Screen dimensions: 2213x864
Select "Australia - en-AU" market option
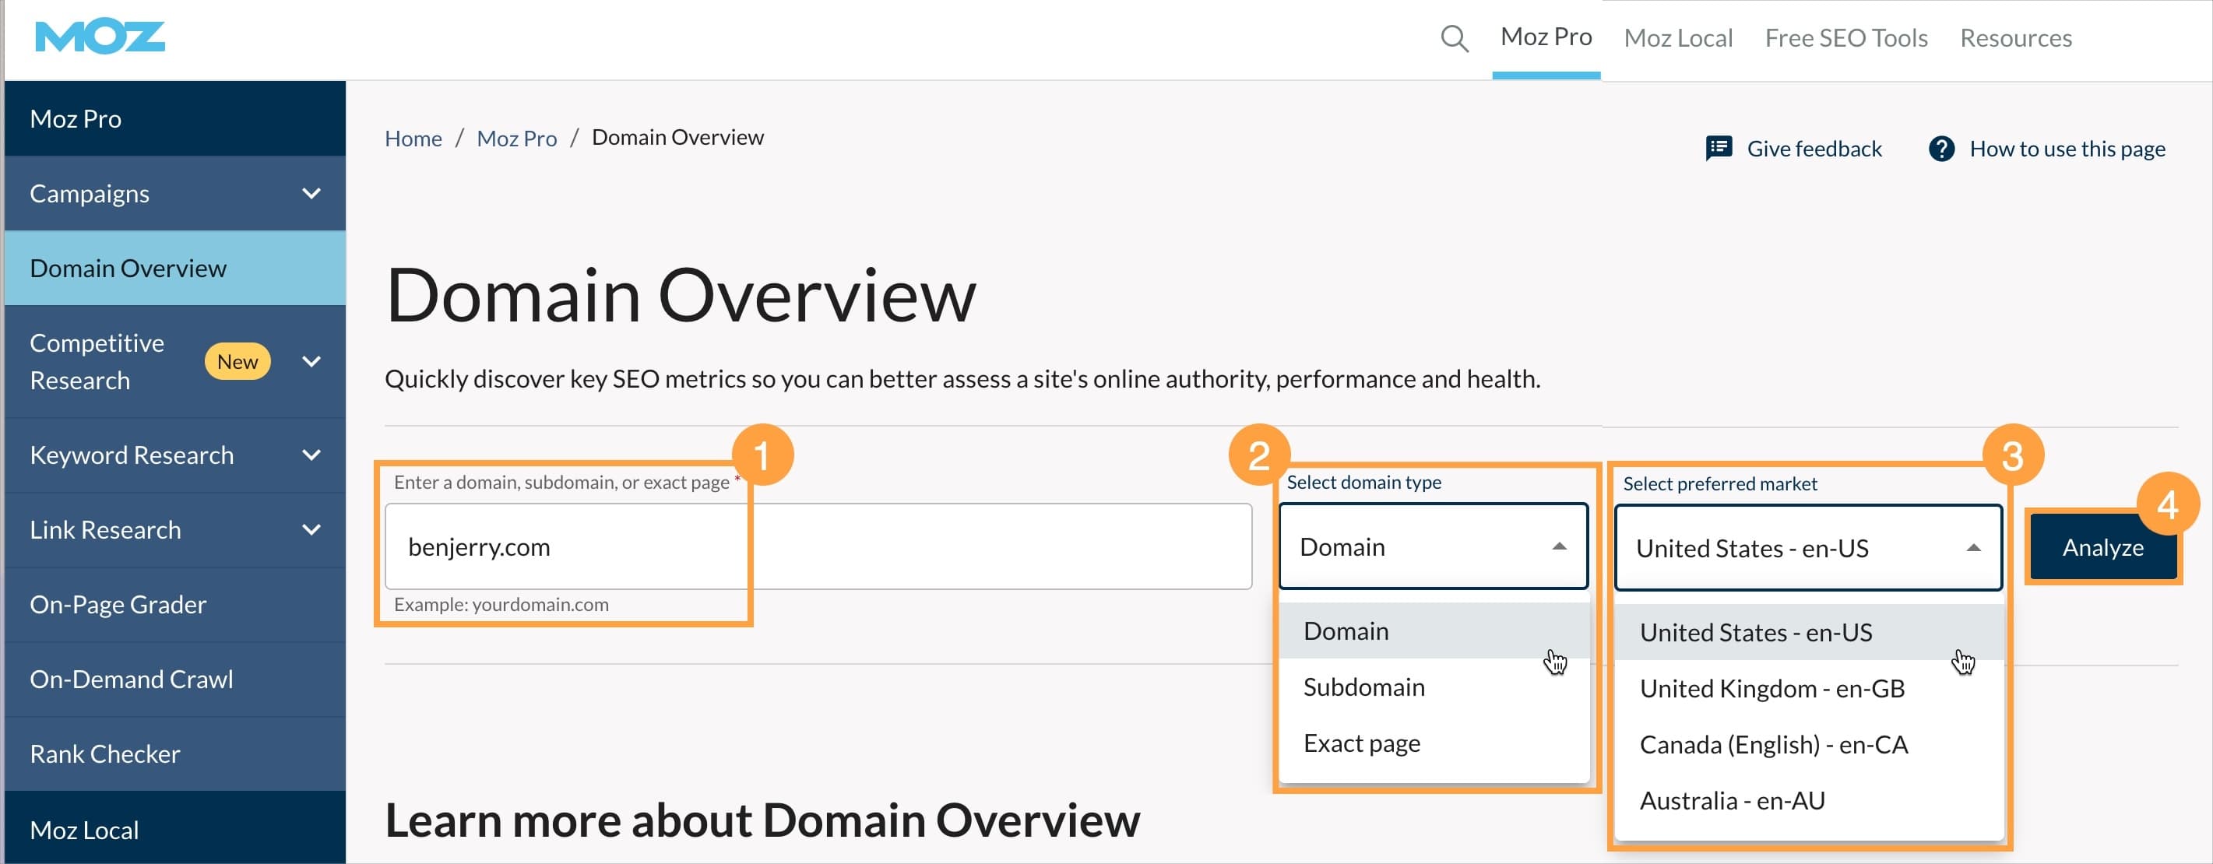(1731, 799)
